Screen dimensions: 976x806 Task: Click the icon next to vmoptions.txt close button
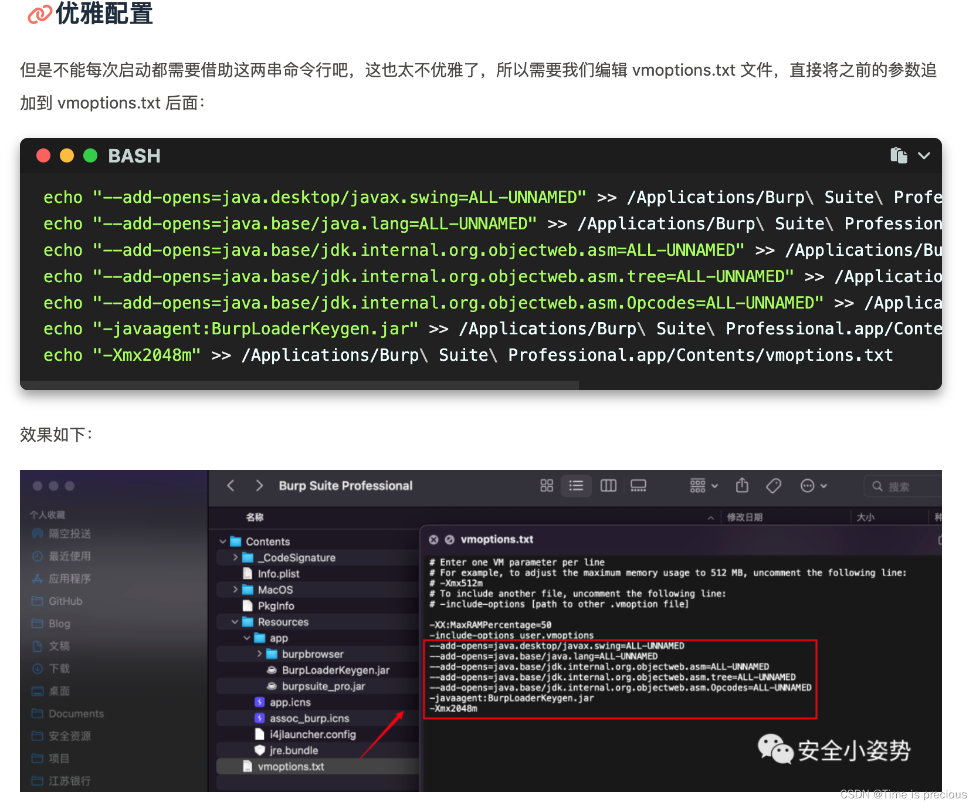[x=450, y=540]
